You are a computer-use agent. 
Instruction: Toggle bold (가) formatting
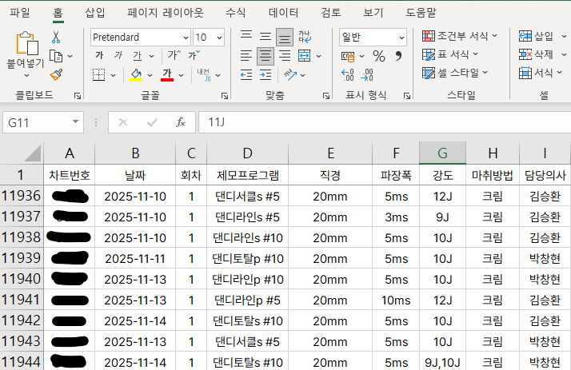99,56
